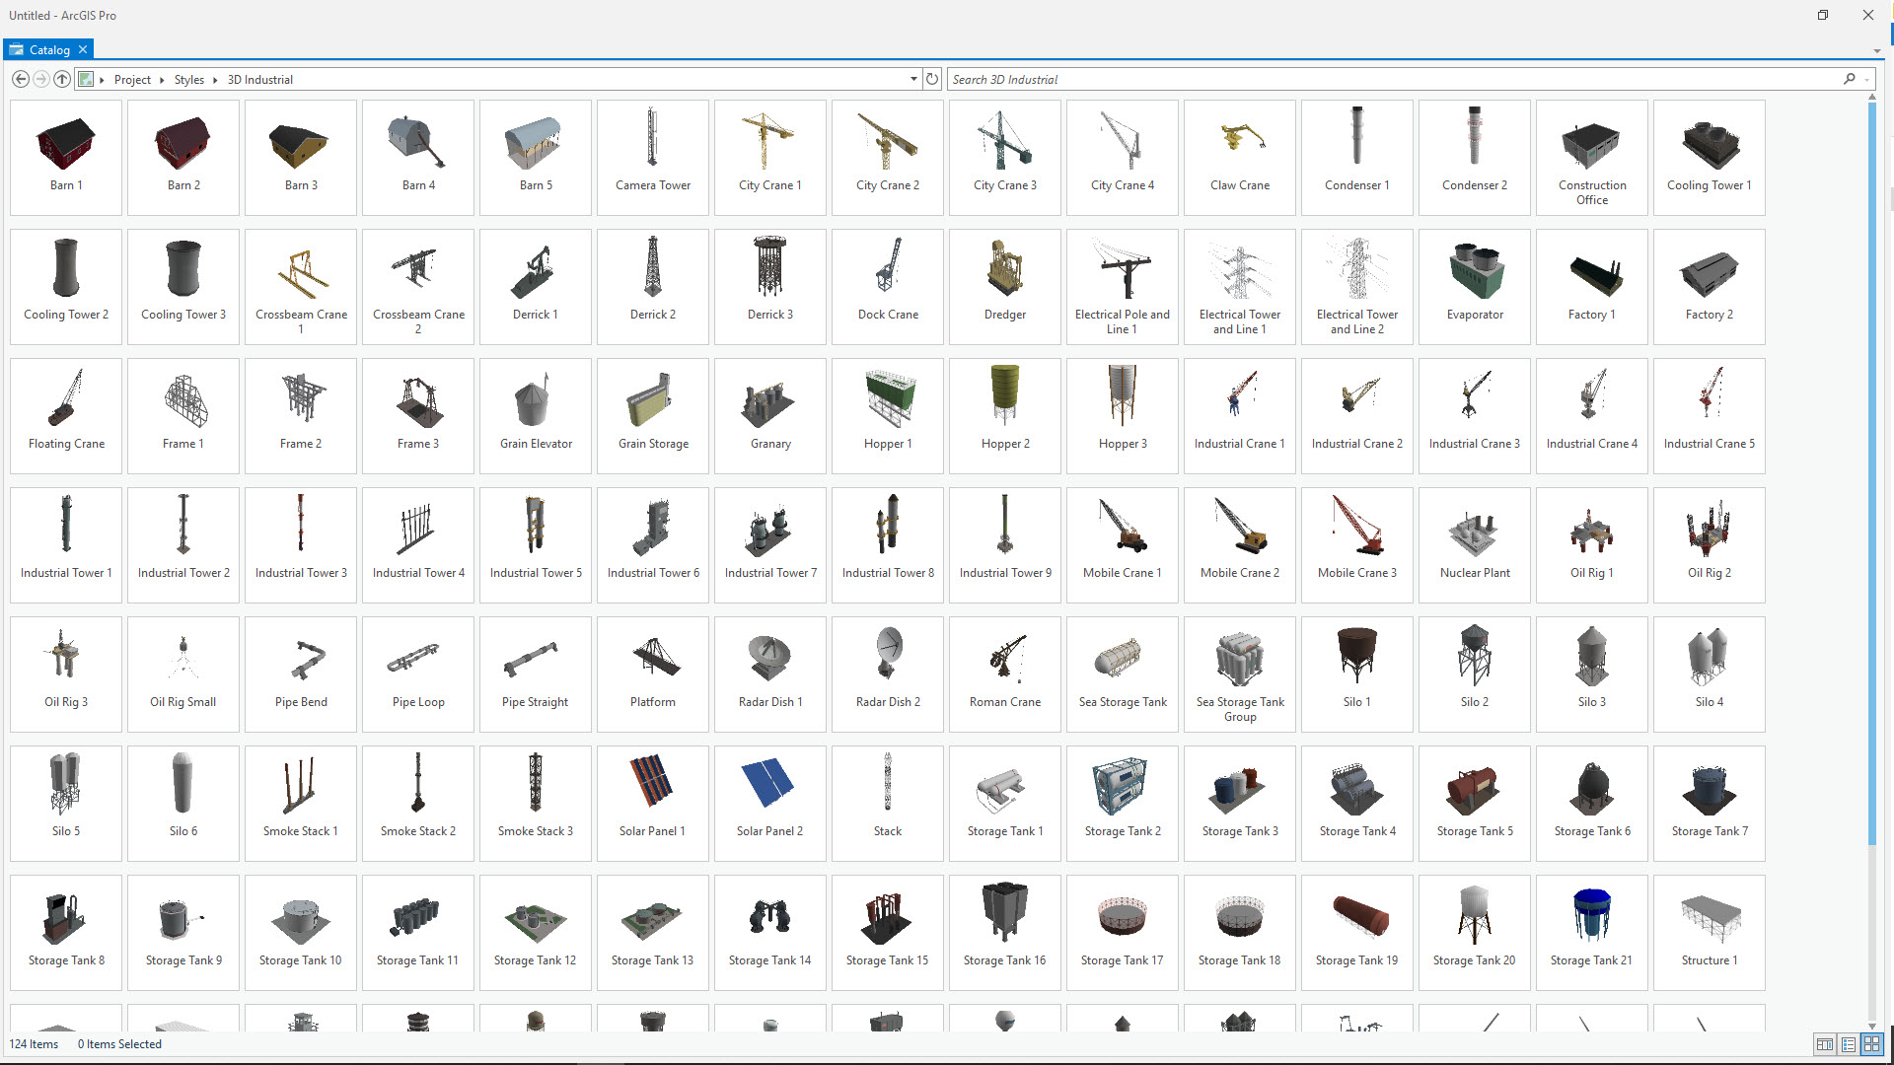Click Styles in the breadcrumb path

(188, 79)
